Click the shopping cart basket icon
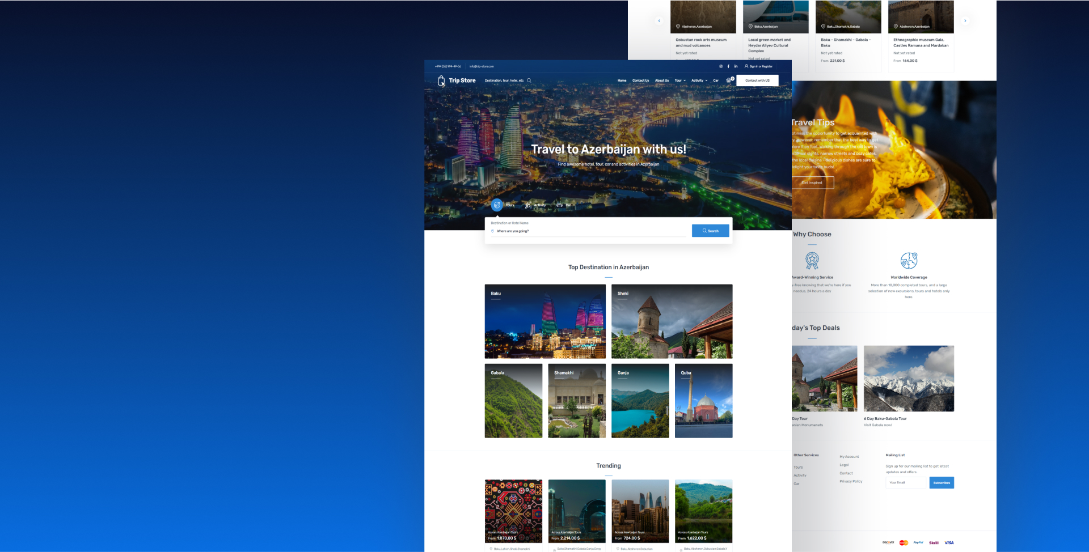The image size is (1089, 552). point(729,80)
